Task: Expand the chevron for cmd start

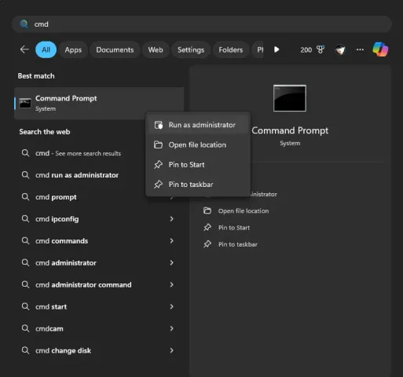Action: click(171, 306)
